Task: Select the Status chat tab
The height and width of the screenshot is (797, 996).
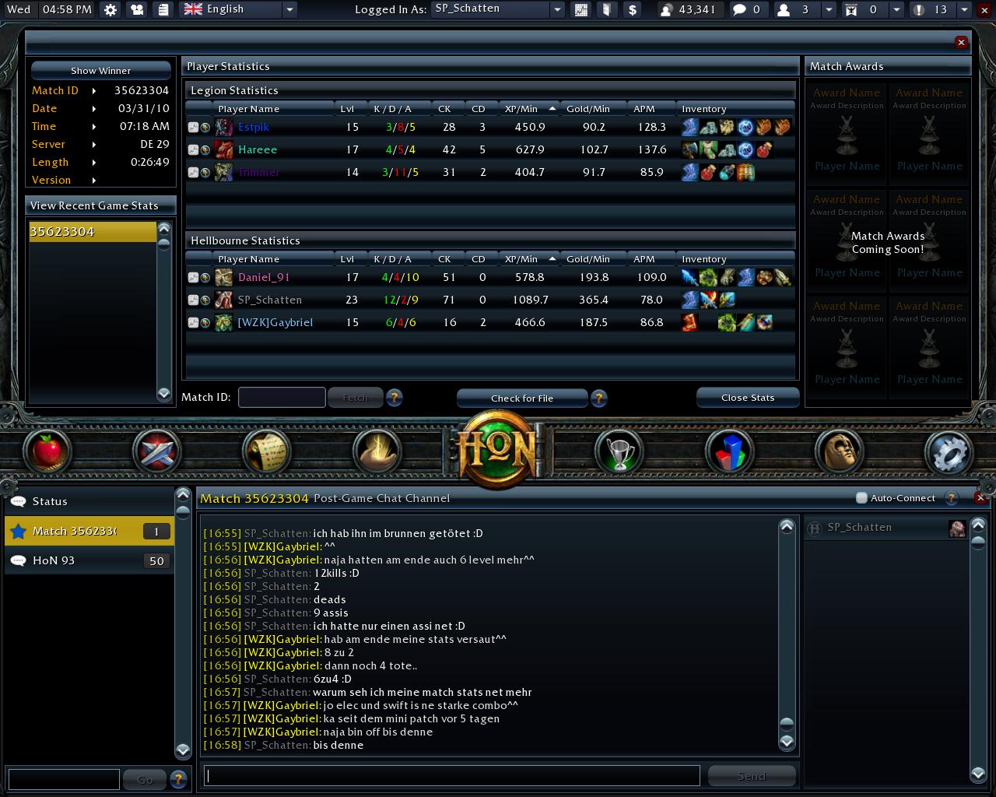Action: tap(89, 501)
